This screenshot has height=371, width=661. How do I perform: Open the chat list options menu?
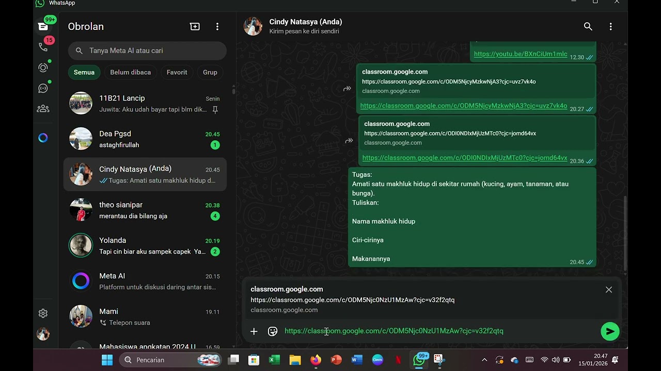[217, 26]
